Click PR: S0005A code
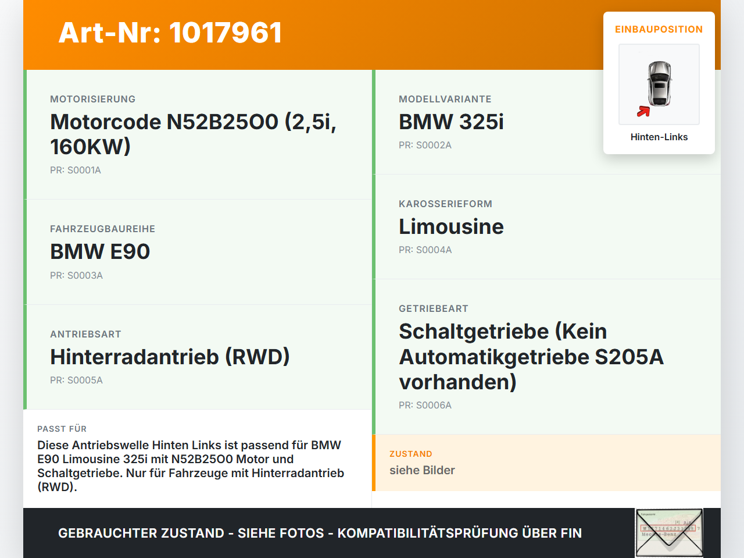The image size is (744, 558). tap(76, 380)
